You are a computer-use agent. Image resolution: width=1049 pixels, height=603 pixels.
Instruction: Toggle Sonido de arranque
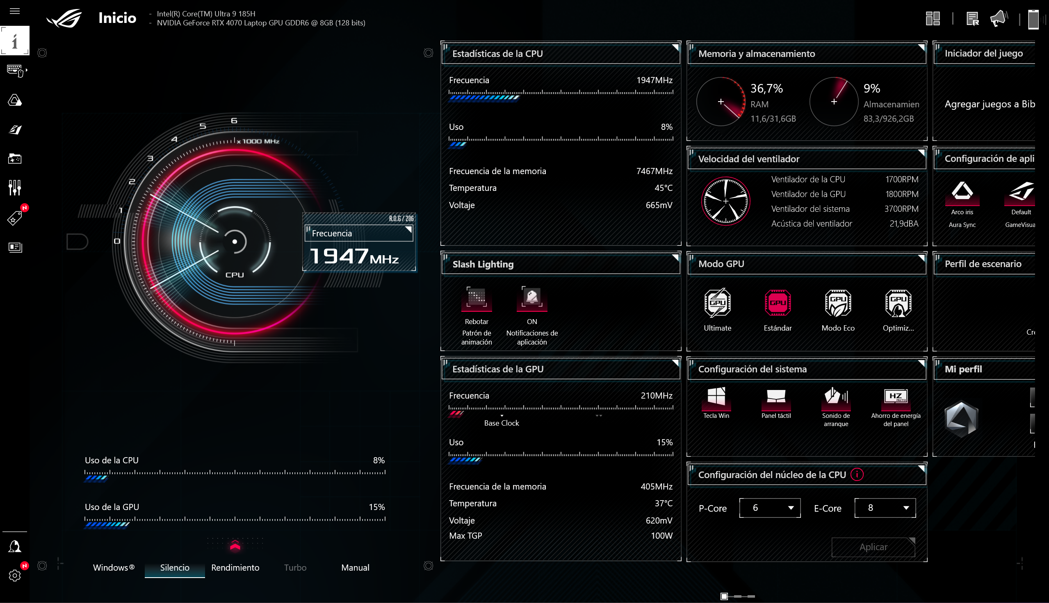coord(836,397)
